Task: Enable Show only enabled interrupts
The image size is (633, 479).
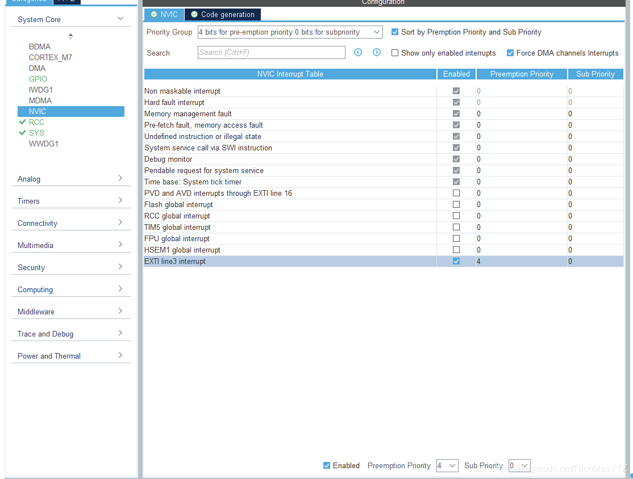Action: [395, 53]
